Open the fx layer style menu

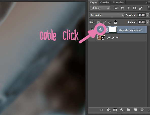tap(109, 110)
